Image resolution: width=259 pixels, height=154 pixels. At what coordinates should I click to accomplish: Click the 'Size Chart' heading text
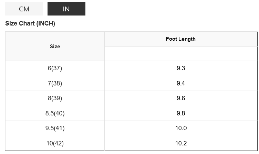tap(20, 24)
